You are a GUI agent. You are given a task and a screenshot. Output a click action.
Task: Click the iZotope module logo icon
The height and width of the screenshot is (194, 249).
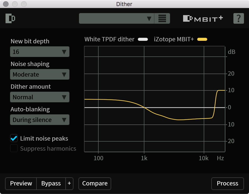10,18
